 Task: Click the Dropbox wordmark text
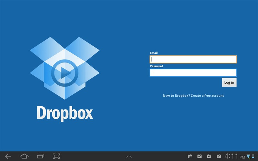click(65, 113)
